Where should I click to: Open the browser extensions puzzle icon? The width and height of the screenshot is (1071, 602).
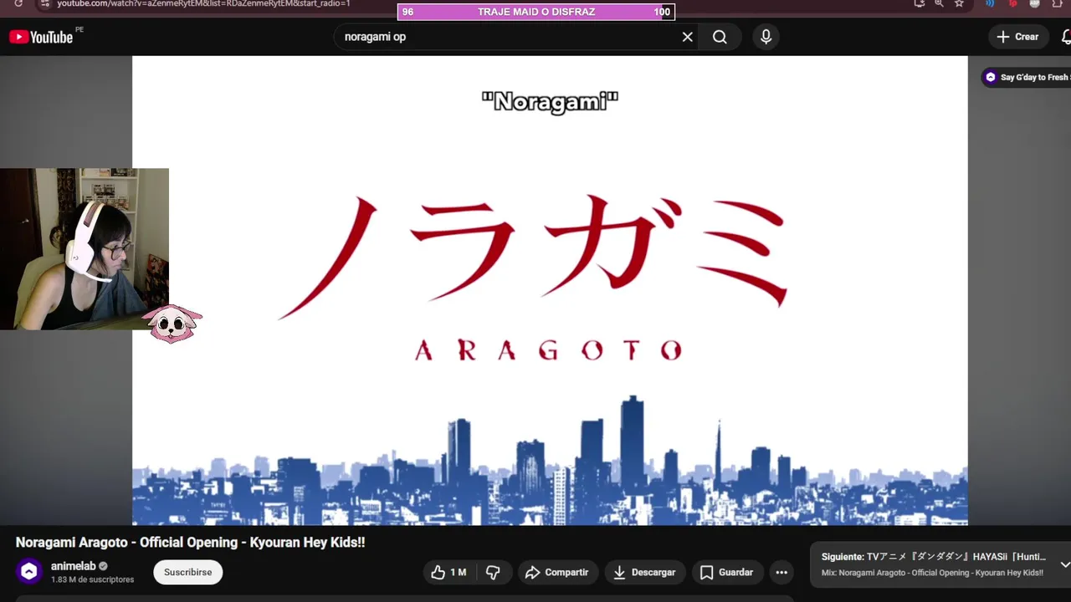coord(1057,3)
